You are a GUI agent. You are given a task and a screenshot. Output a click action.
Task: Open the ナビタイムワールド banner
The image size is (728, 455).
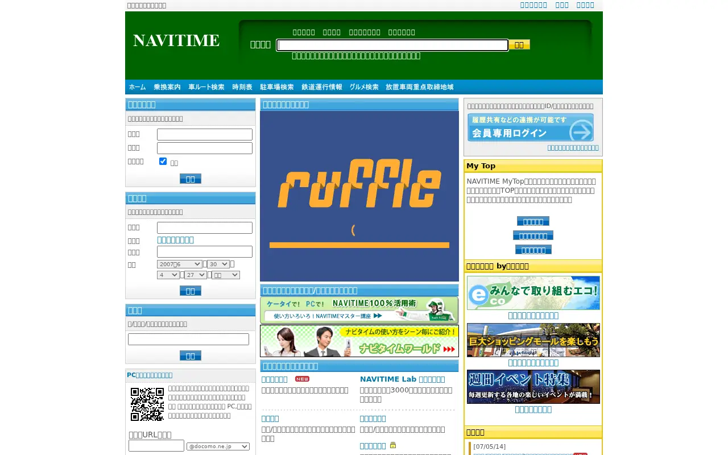359,341
